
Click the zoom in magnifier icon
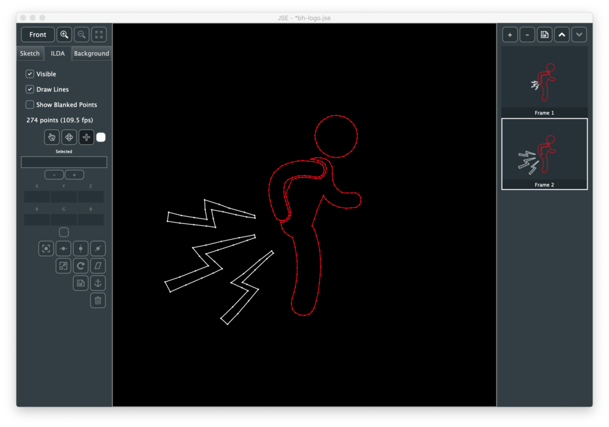[64, 34]
